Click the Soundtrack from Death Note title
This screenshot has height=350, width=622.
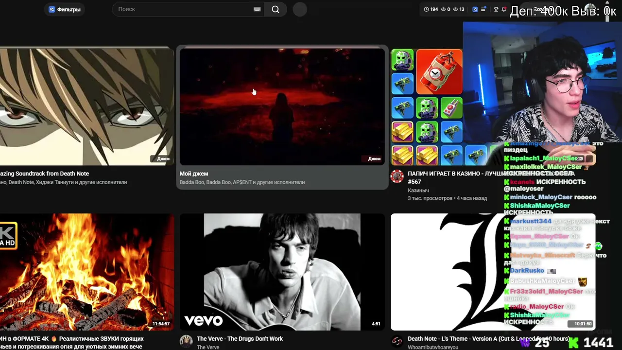coord(44,174)
